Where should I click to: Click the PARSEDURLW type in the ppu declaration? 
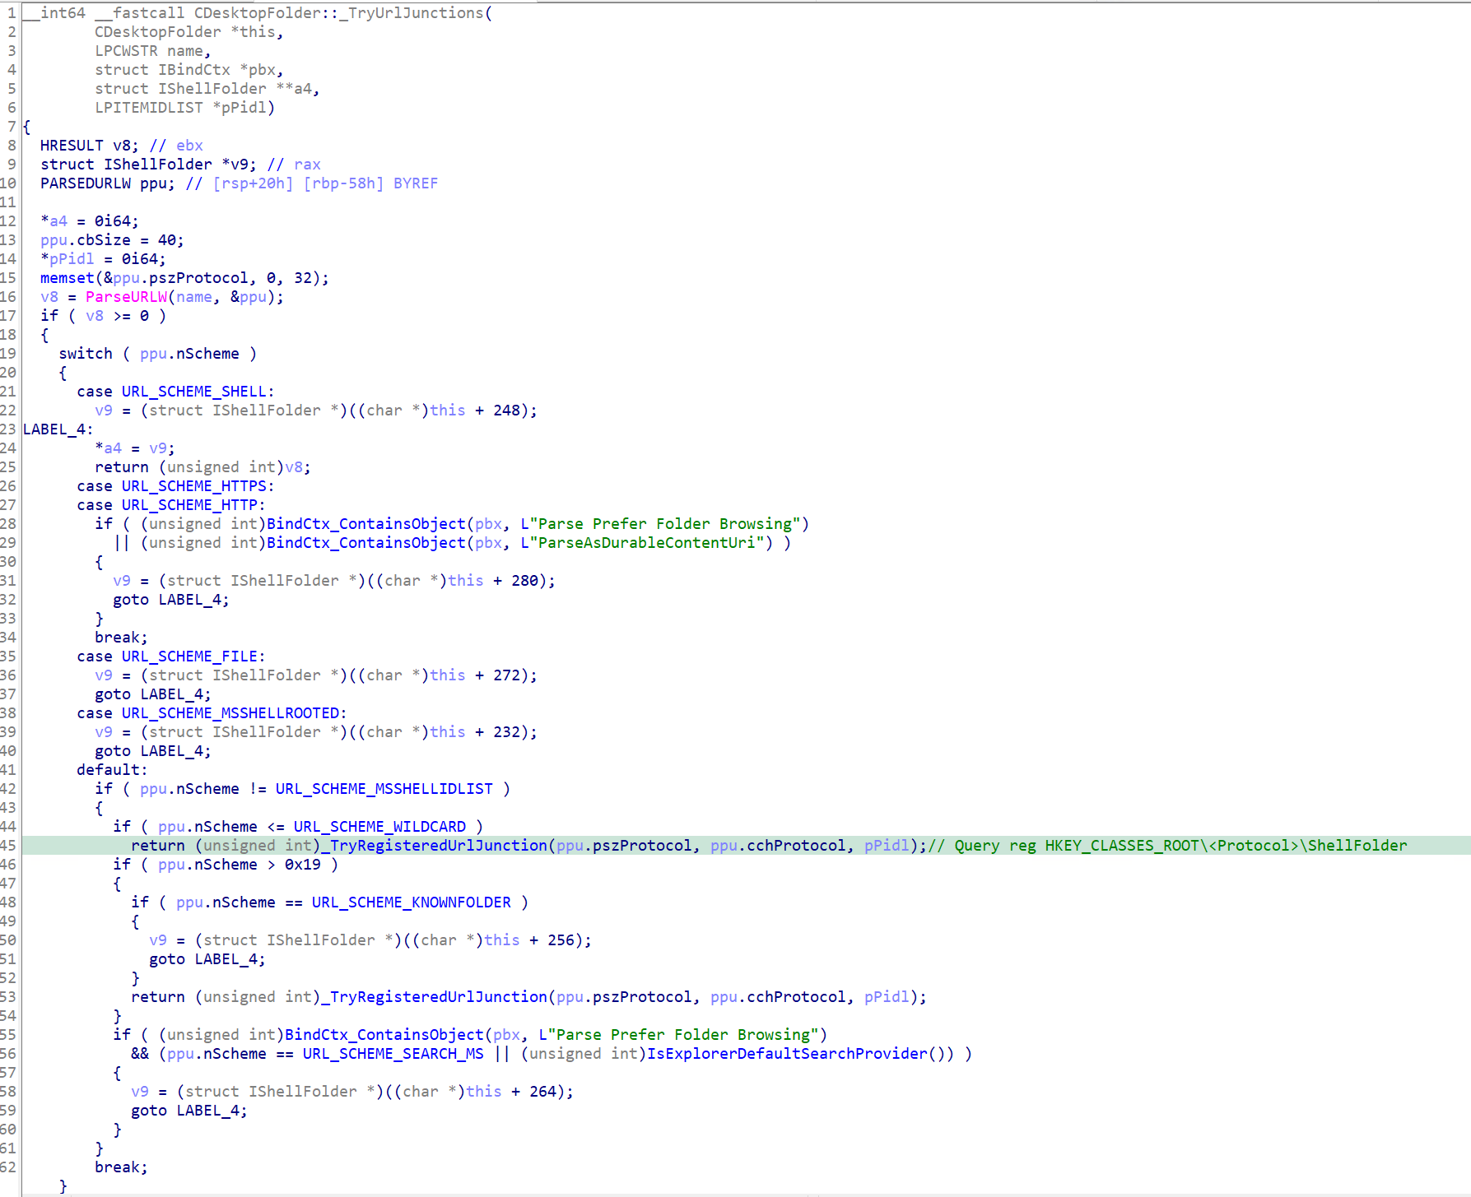coord(86,183)
